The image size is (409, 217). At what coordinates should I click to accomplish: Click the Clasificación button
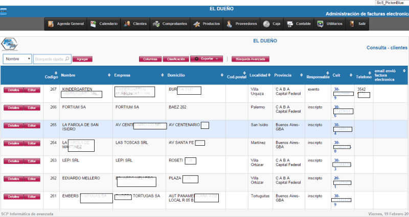tap(176, 59)
